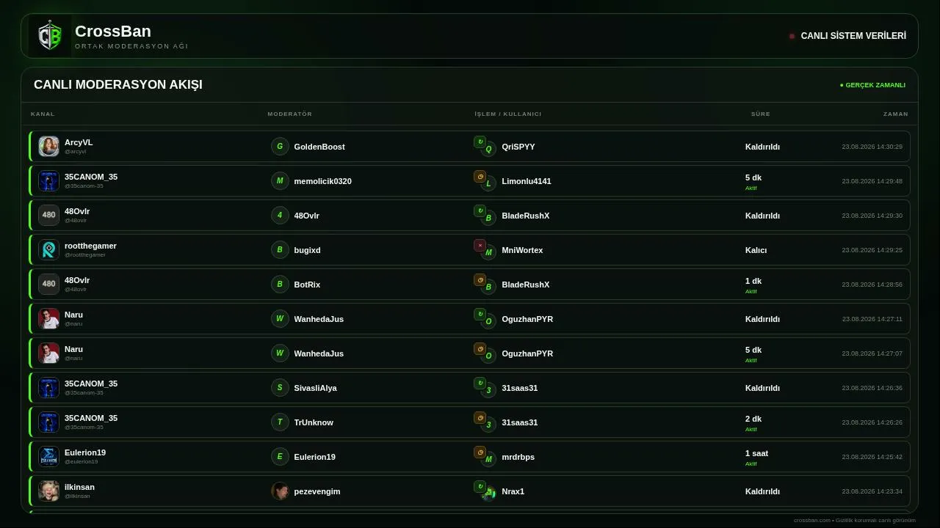Click the red live indicator dot in header
940x528 pixels.
coord(792,36)
